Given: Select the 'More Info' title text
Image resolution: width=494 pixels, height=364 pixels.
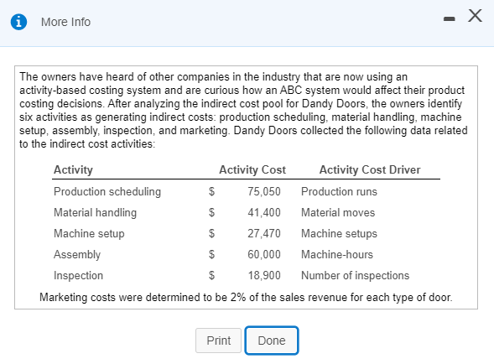Looking at the screenshot, I should [x=66, y=22].
